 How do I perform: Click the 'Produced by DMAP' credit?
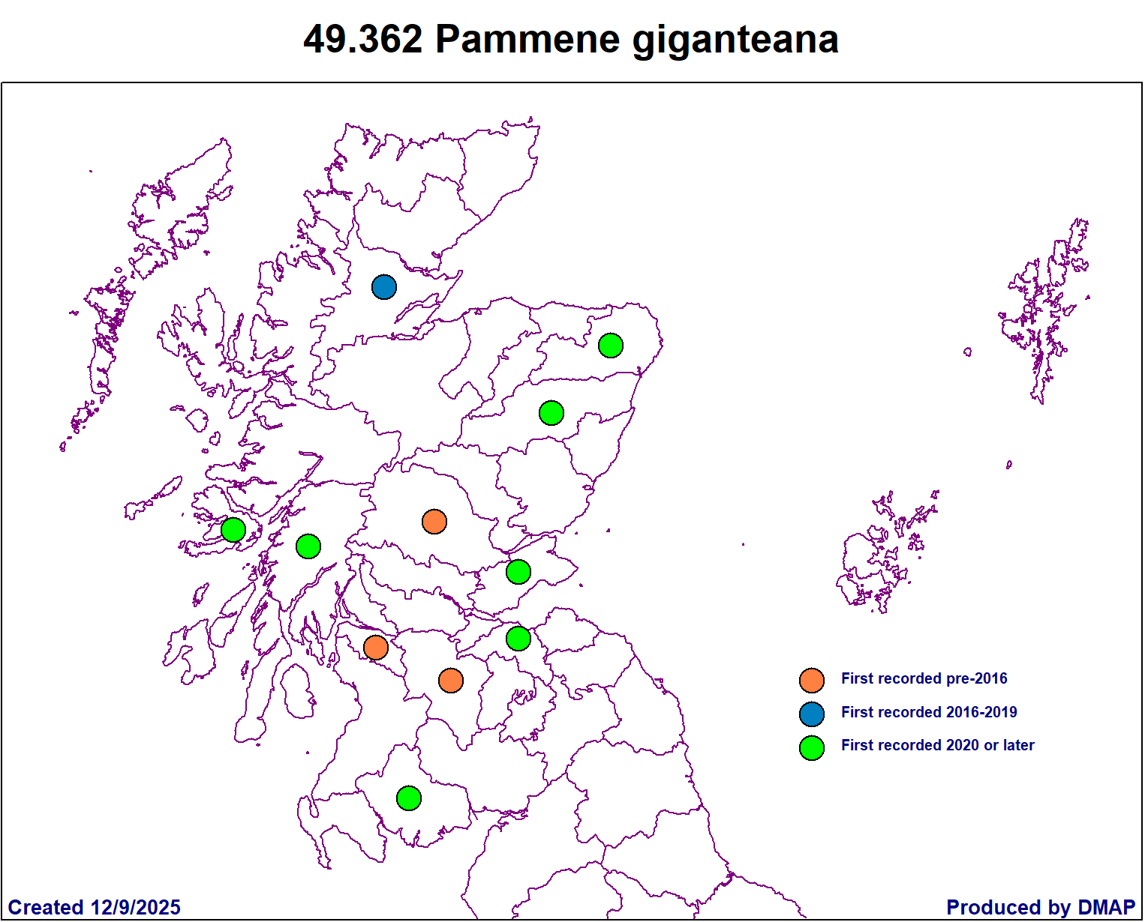[x=1041, y=908]
